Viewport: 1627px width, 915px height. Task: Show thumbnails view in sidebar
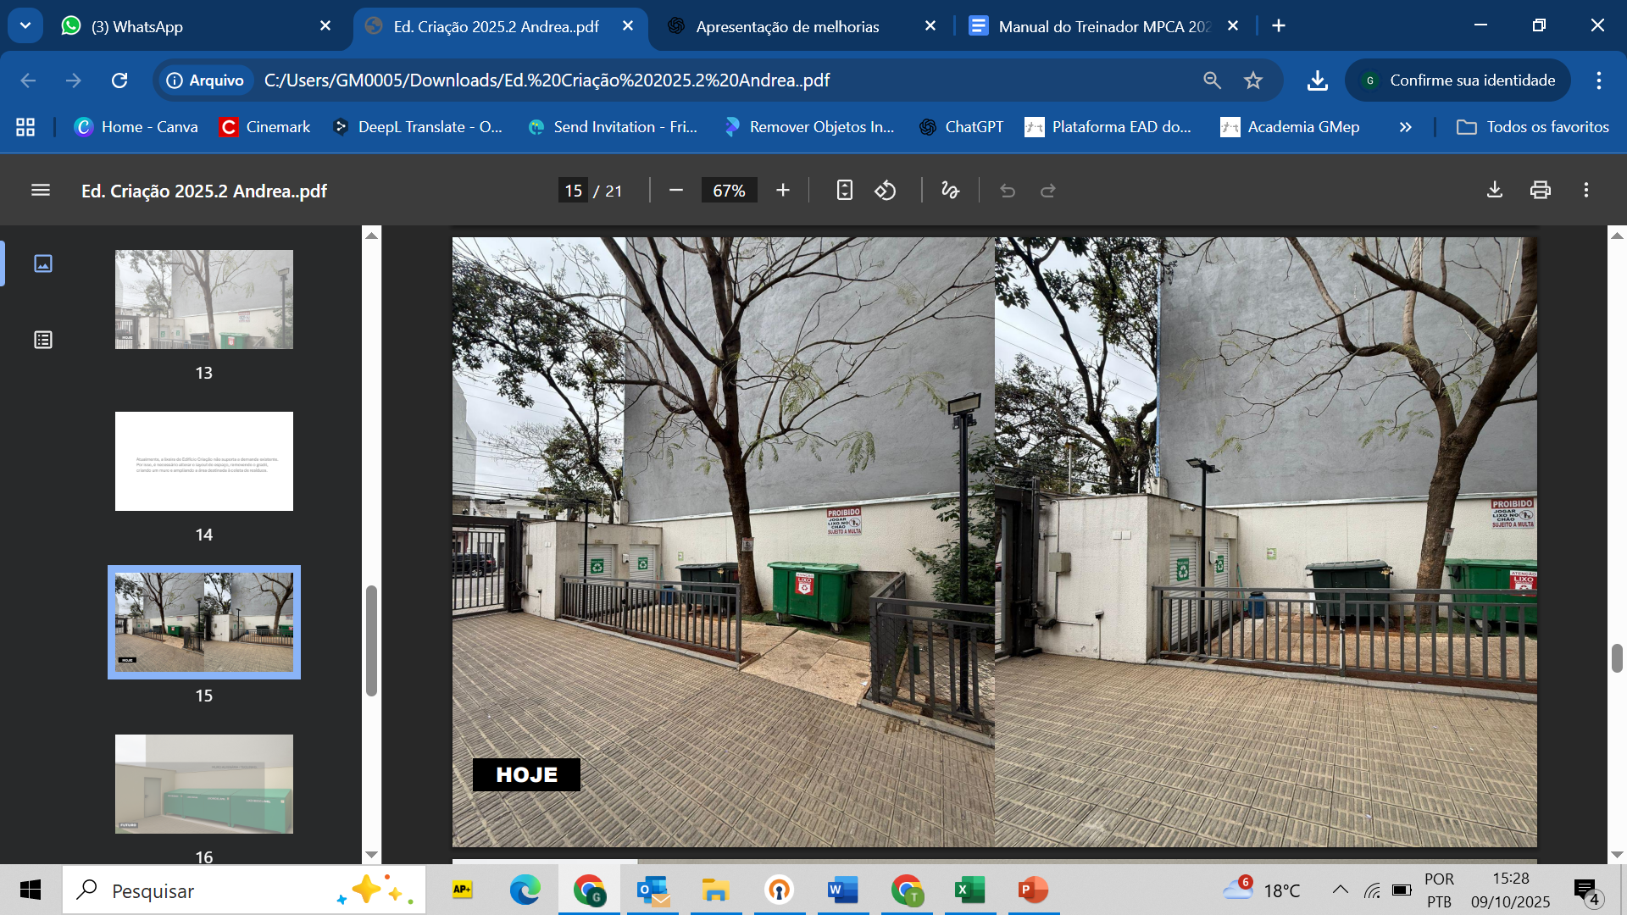tap(43, 263)
